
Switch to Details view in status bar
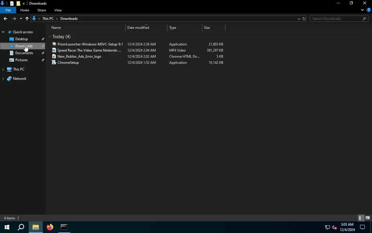click(360, 218)
